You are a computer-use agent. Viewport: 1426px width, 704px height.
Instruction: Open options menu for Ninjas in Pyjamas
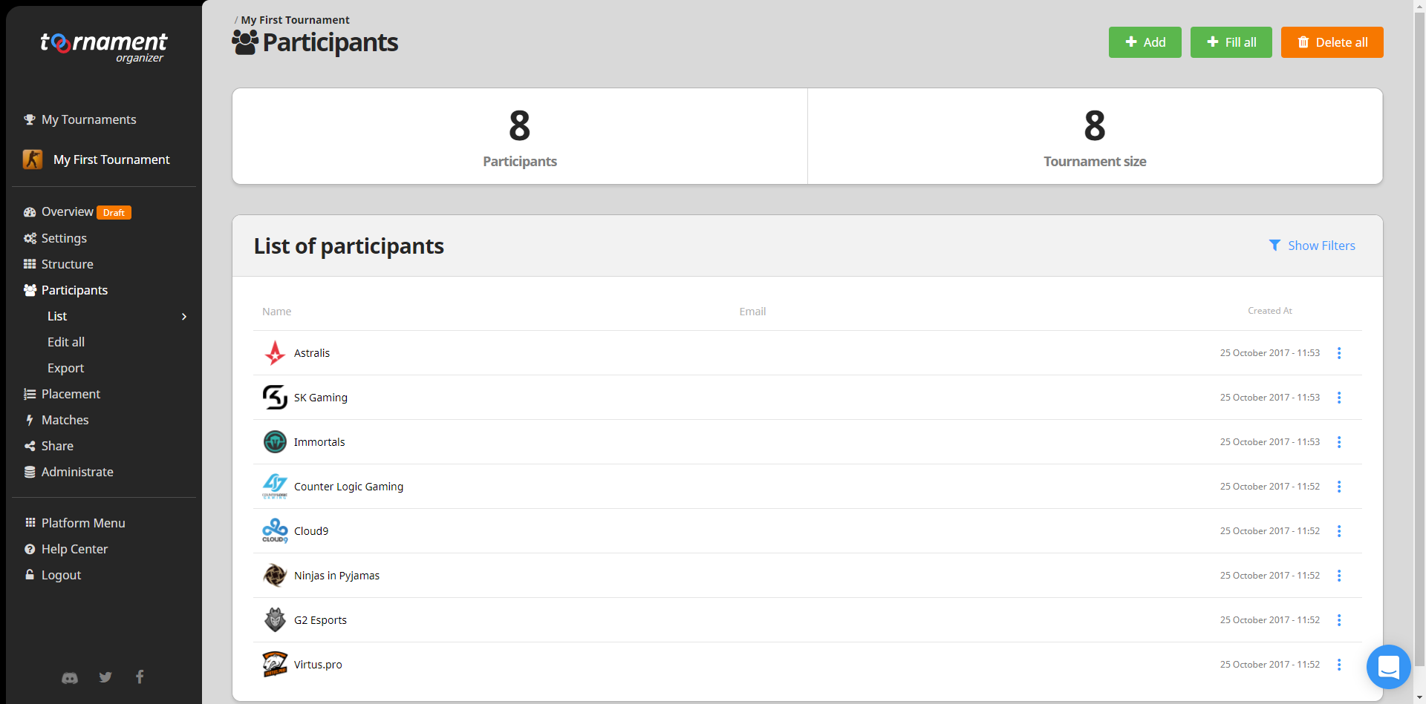pos(1339,576)
